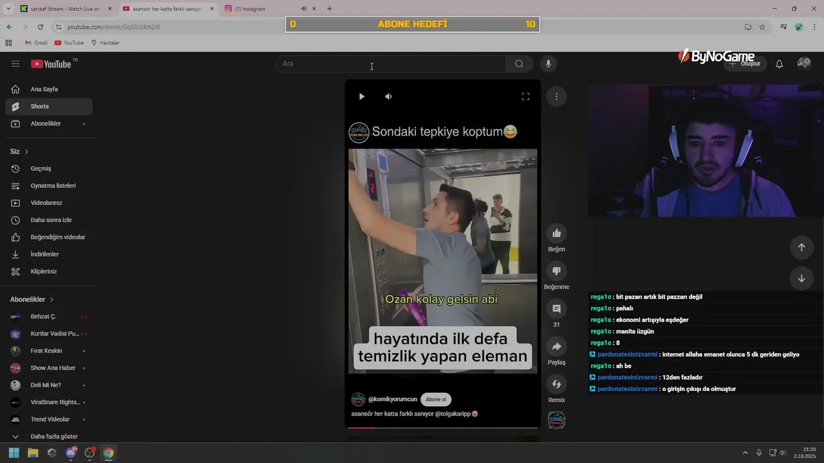The height and width of the screenshot is (463, 824).
Task: Open ViralSnare Rights channel
Action: [49, 402]
